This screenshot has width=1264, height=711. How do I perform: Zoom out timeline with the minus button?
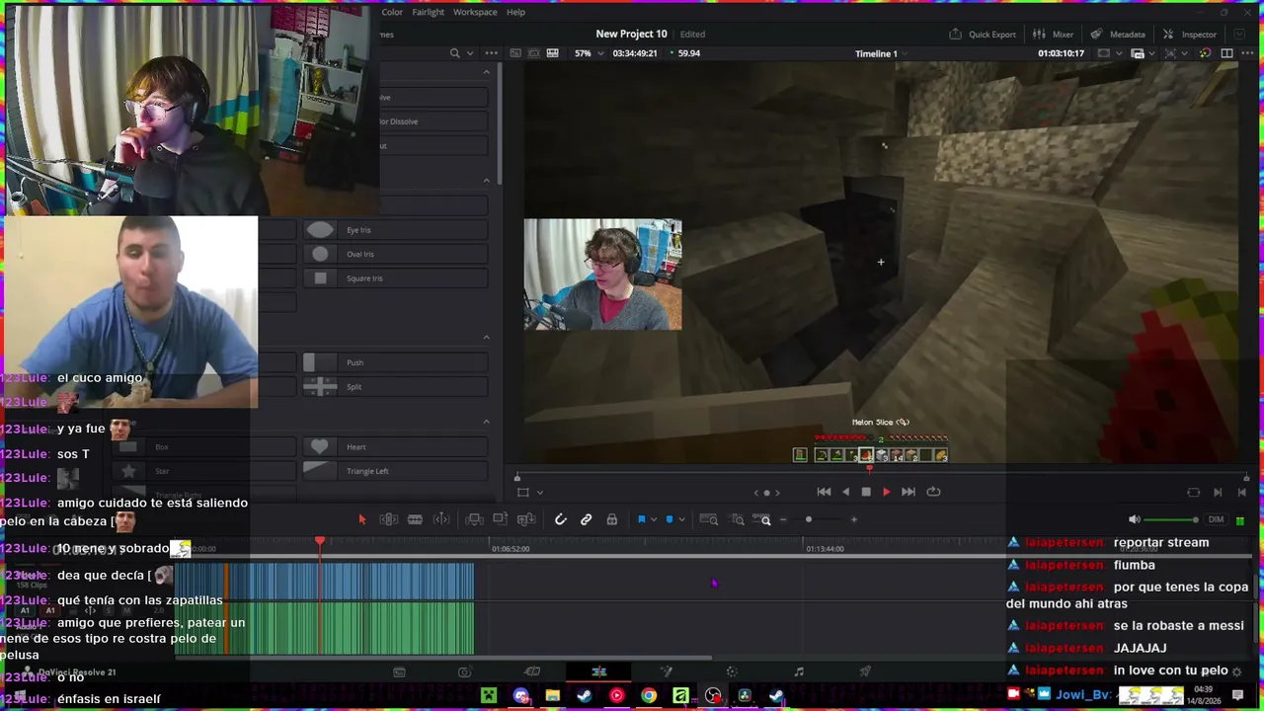point(784,519)
